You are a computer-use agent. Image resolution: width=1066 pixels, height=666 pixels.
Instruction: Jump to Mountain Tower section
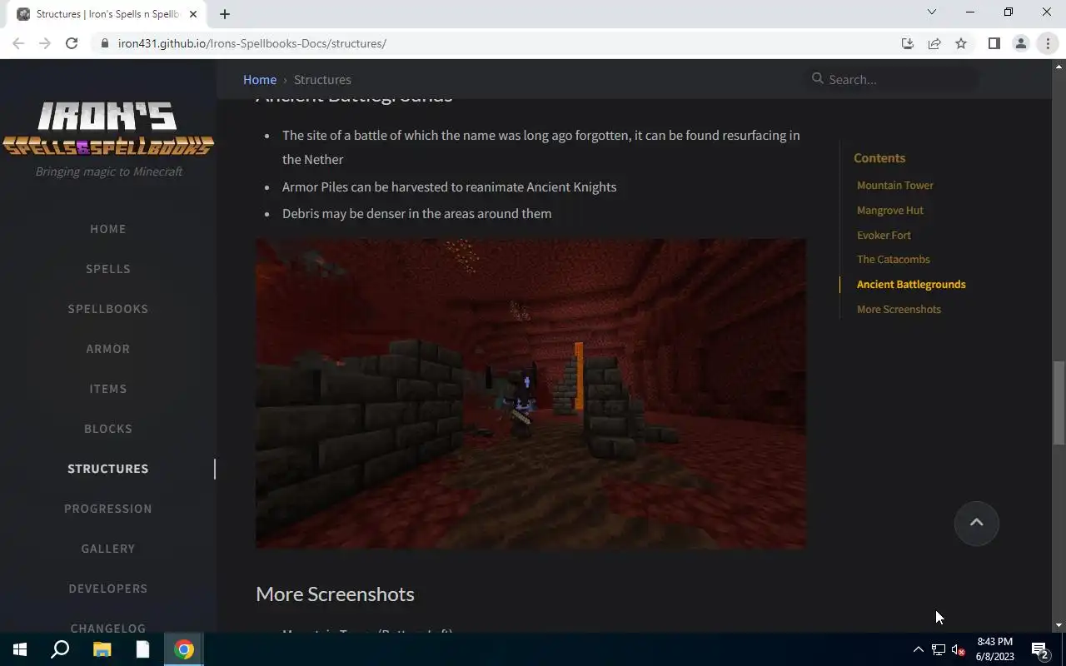895,186
